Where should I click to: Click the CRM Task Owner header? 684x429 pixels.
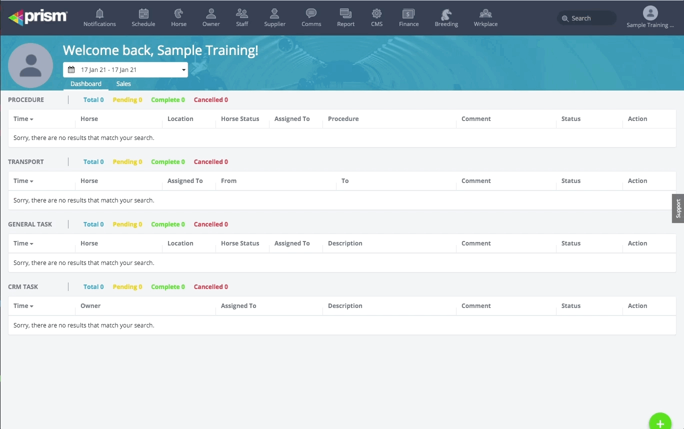[90, 306]
